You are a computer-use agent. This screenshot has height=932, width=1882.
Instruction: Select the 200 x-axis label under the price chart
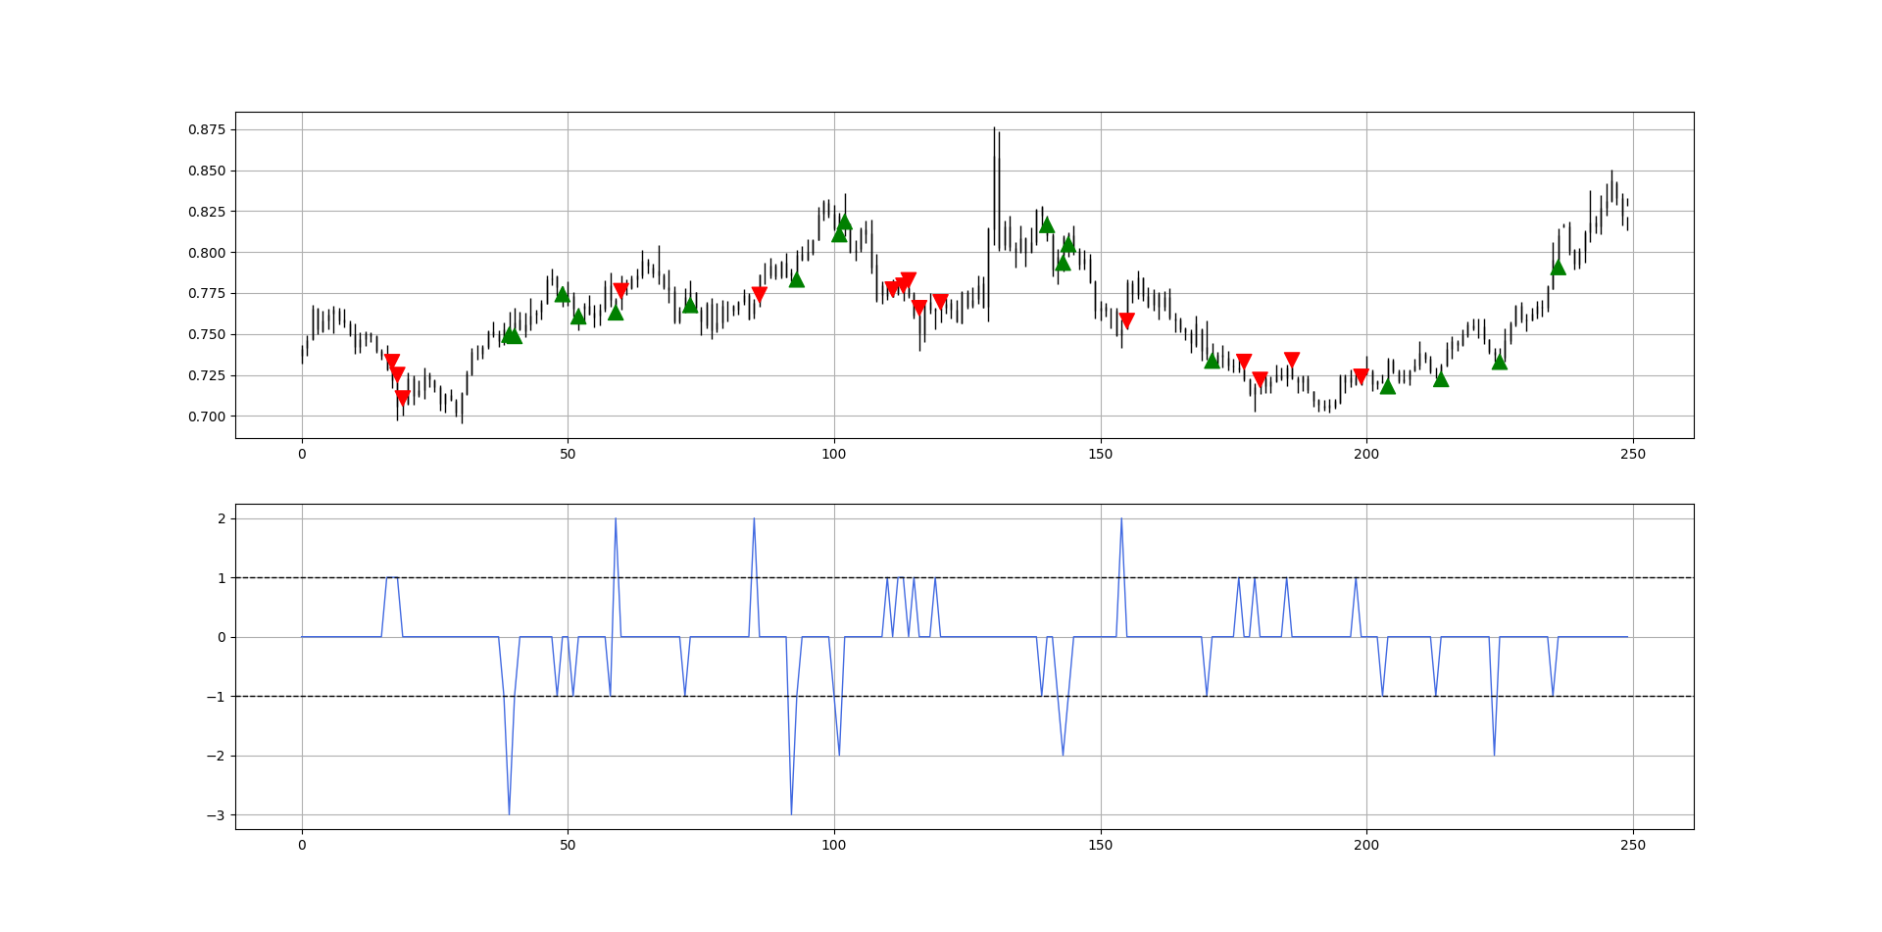coord(1366,455)
